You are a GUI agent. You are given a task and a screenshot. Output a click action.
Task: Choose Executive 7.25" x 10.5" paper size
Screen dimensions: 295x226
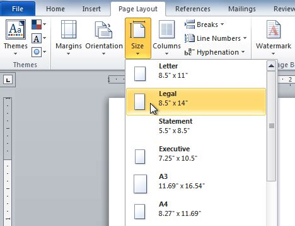pos(196,156)
